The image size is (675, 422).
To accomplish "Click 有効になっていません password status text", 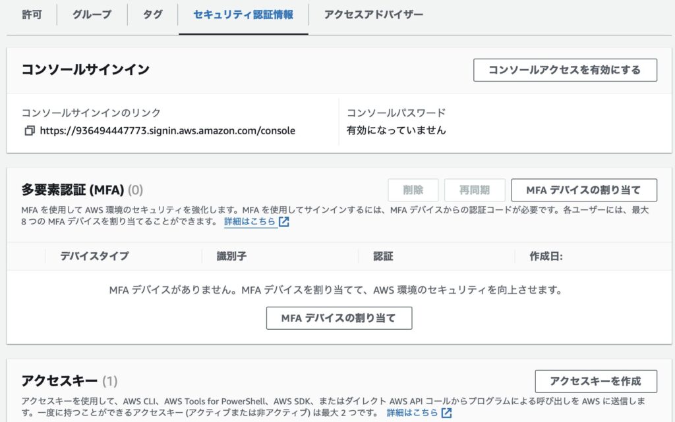I will point(396,130).
